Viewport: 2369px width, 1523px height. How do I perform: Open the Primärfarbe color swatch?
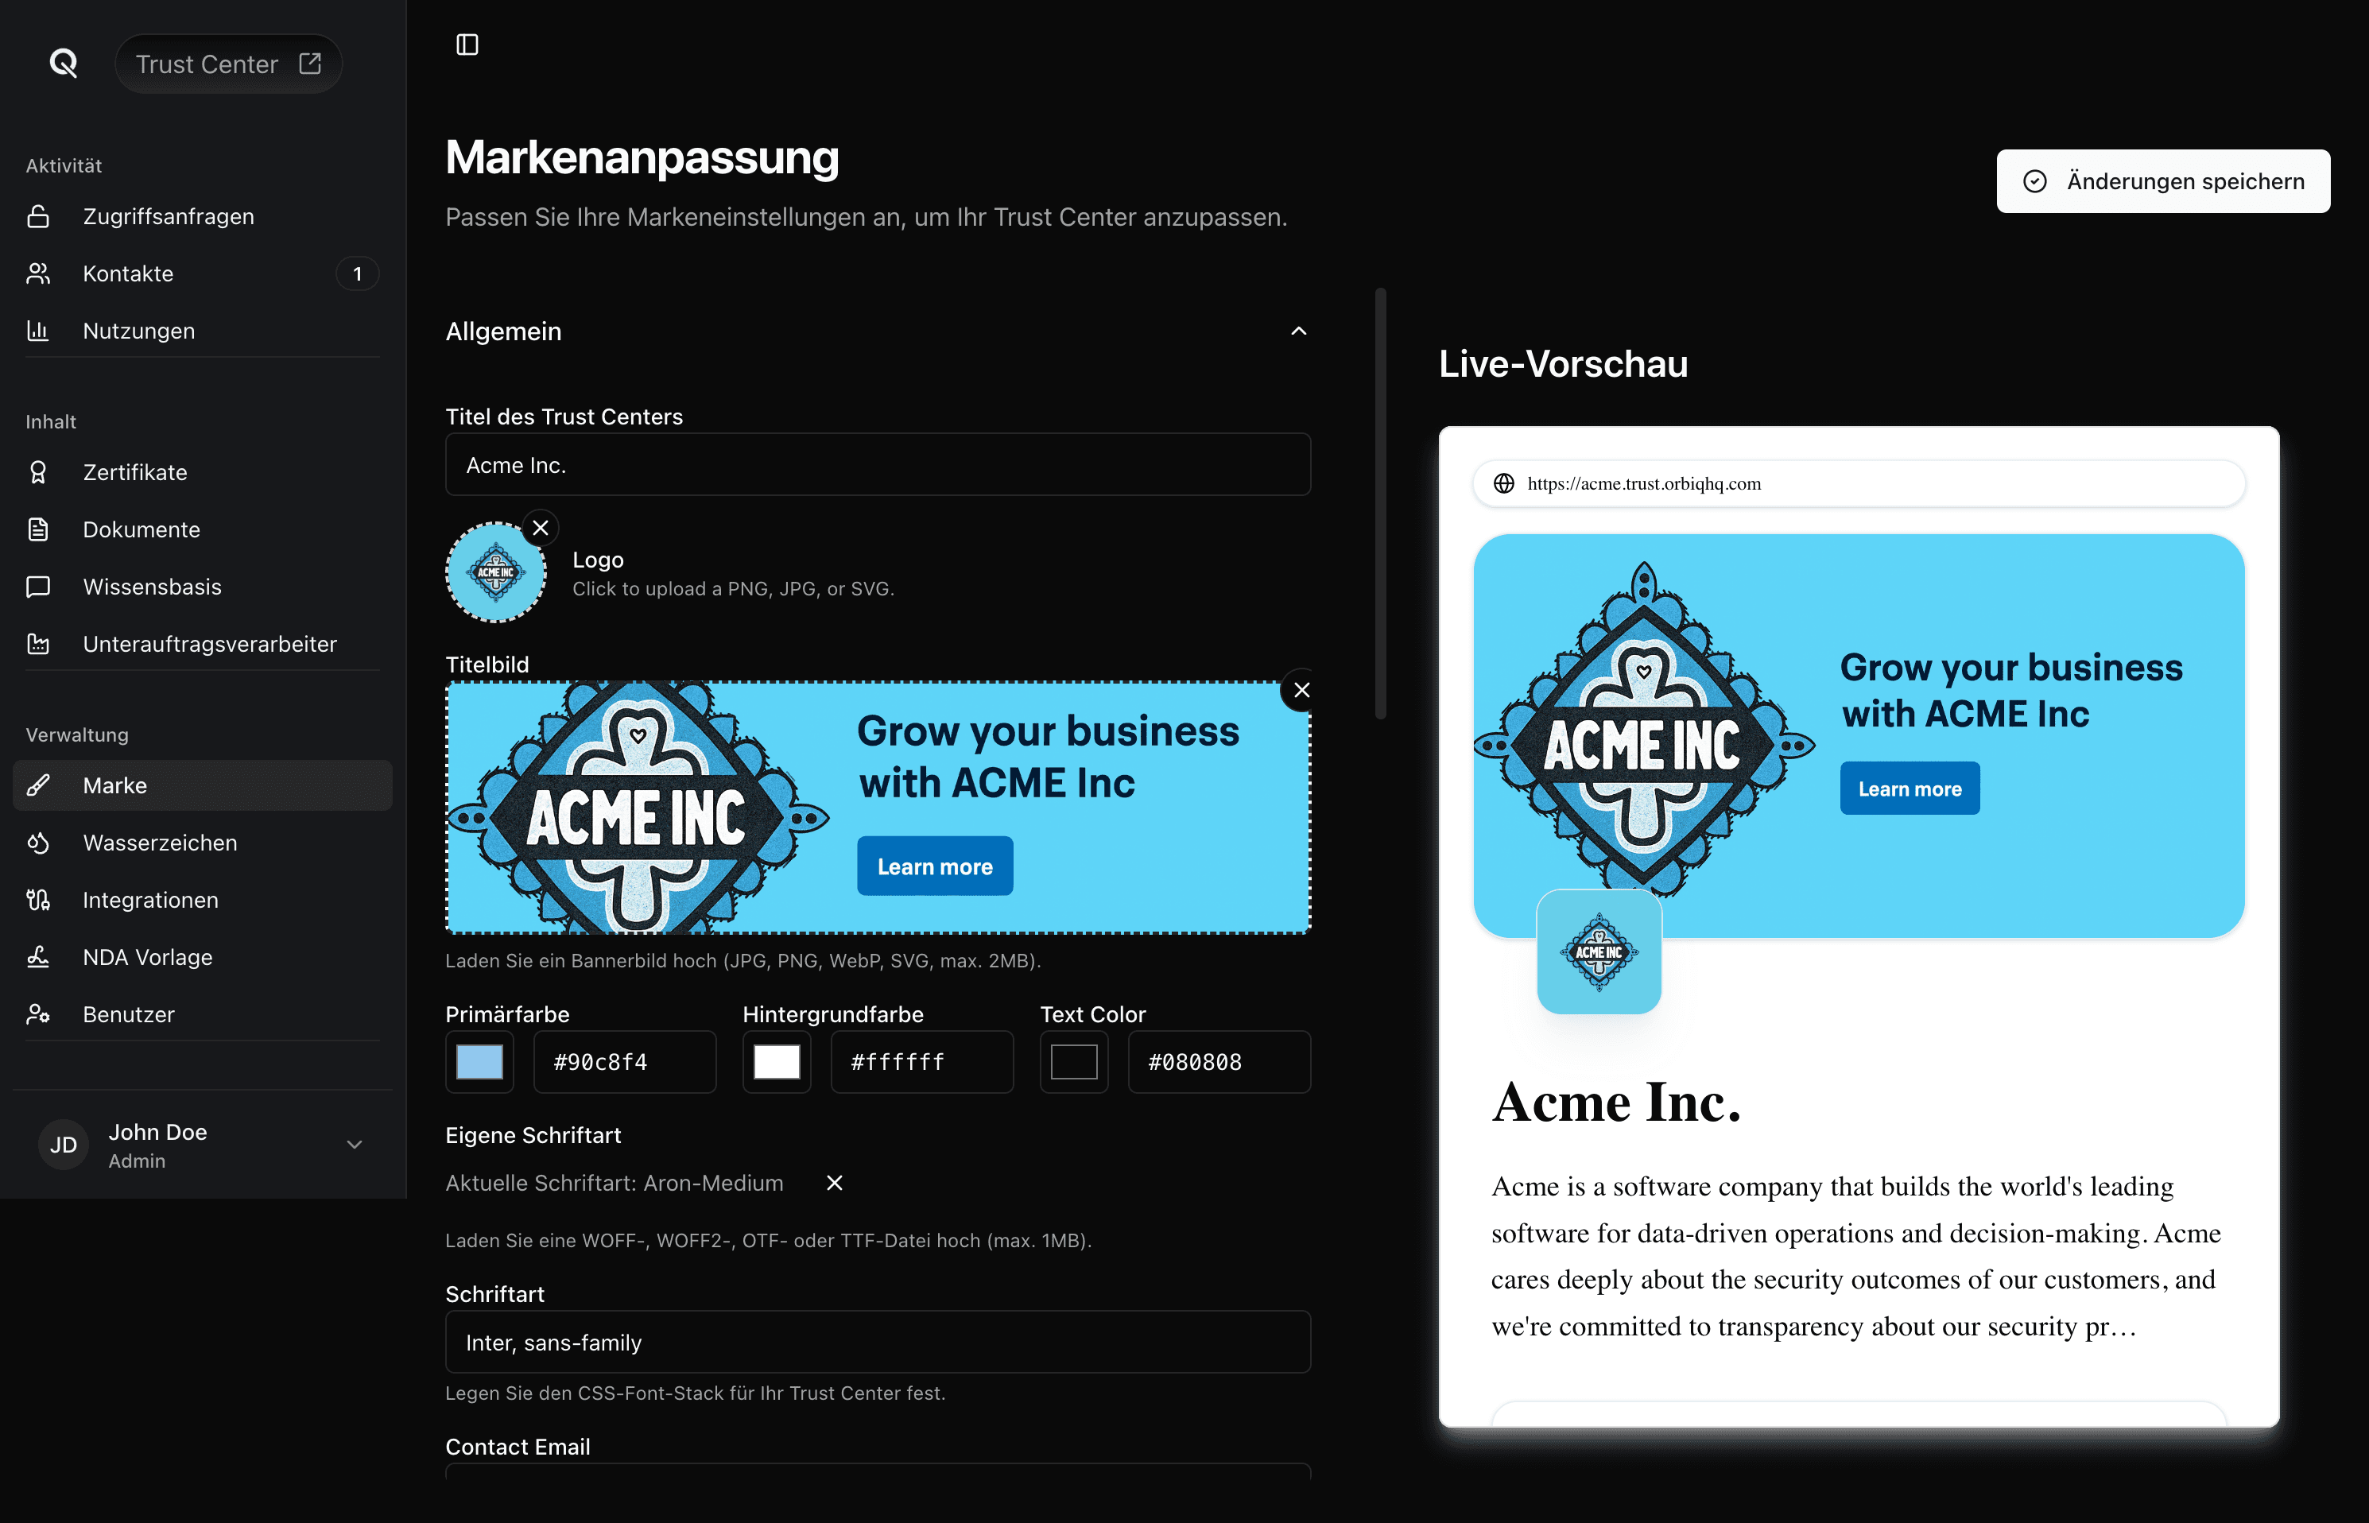click(479, 1062)
